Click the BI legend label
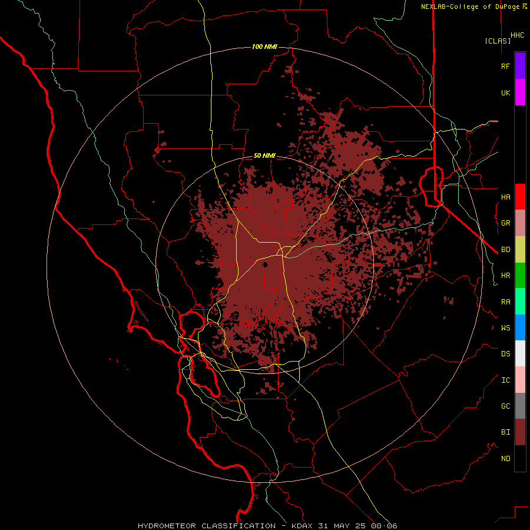 (x=505, y=432)
